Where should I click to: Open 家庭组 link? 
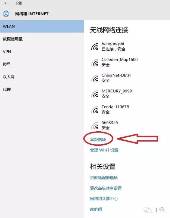coord(96,209)
